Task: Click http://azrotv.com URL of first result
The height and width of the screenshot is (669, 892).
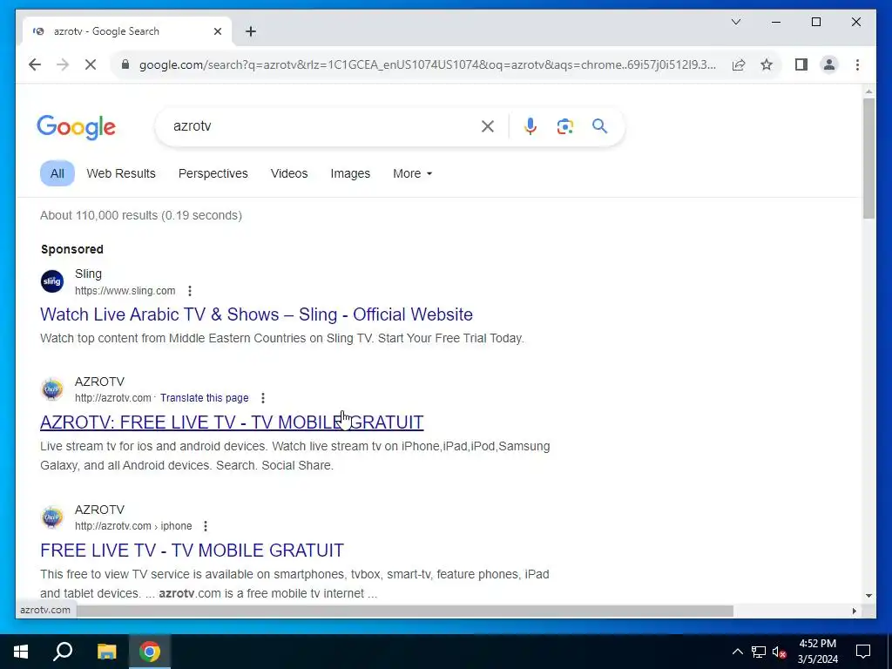Action: [x=113, y=398]
